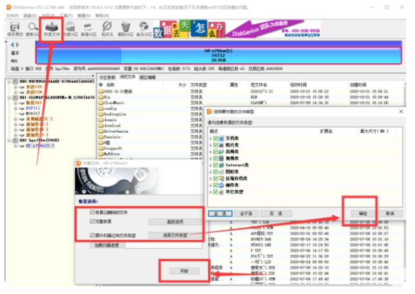Click the Internet类 browser icon
This screenshot has height=294, width=415.
click(221, 165)
